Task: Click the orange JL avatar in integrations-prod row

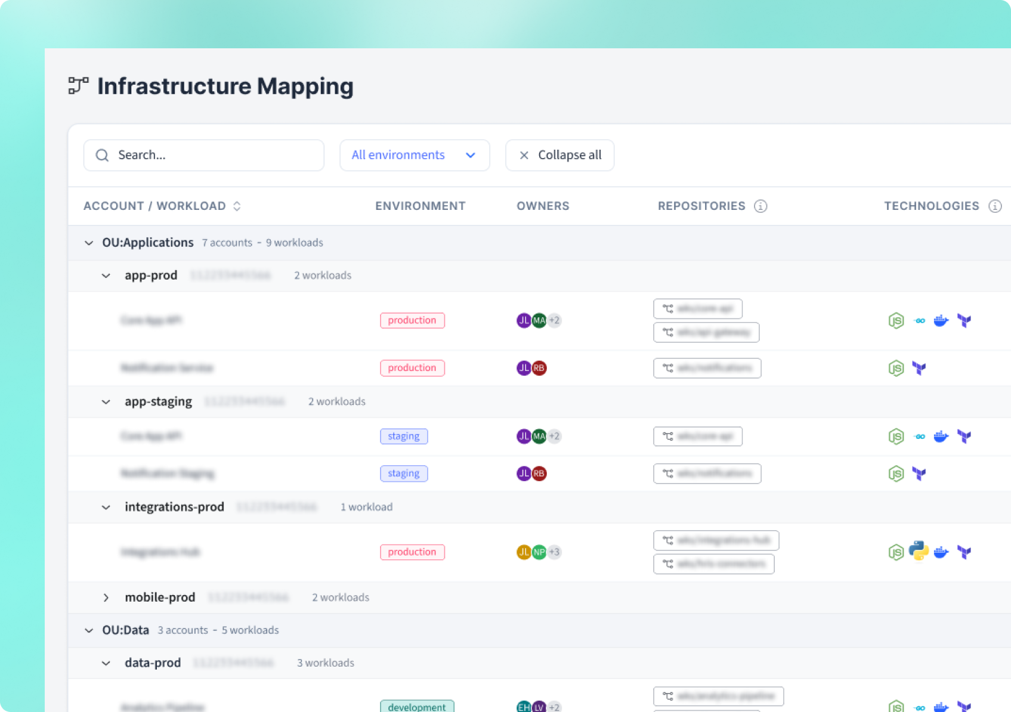Action: [x=523, y=552]
